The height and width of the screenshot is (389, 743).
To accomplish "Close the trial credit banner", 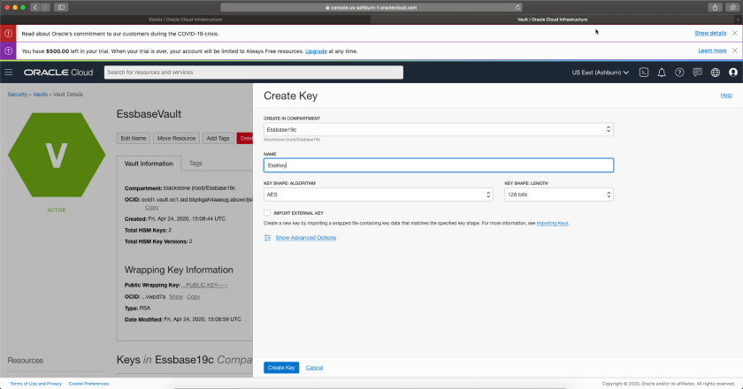I will coord(735,50).
